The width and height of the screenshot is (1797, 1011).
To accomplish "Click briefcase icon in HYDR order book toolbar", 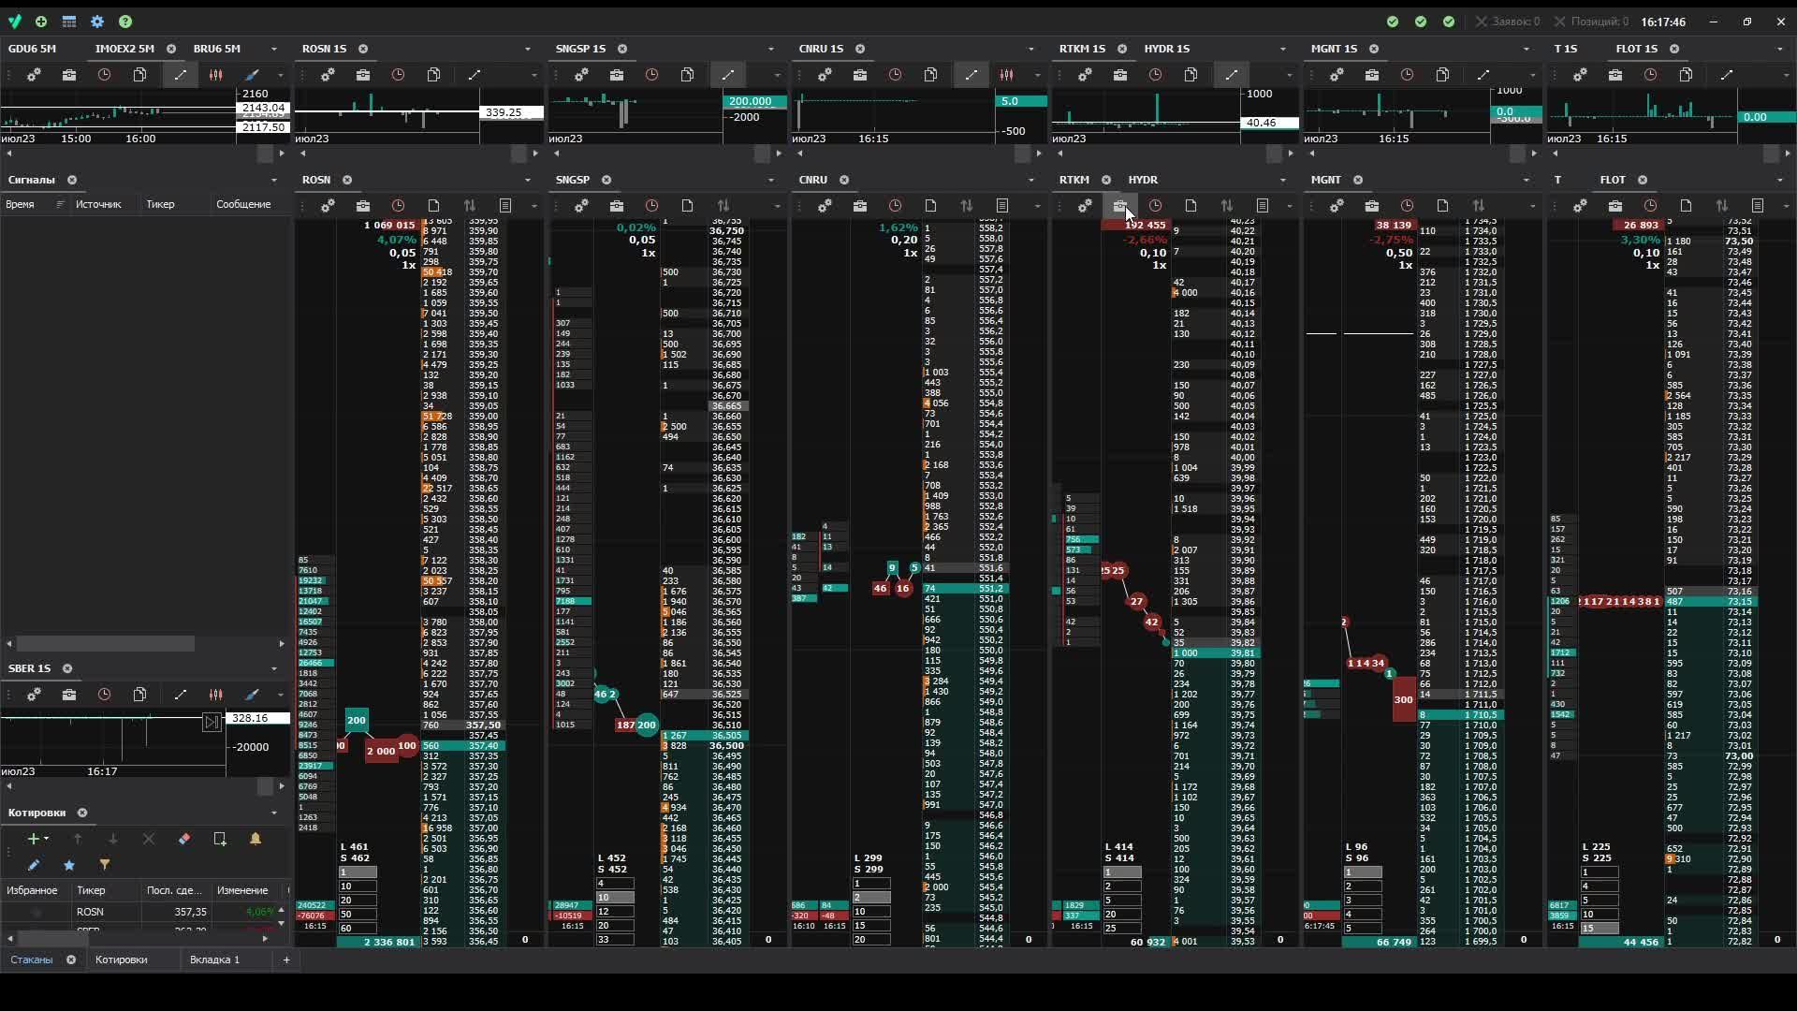I will pyautogui.click(x=1120, y=206).
